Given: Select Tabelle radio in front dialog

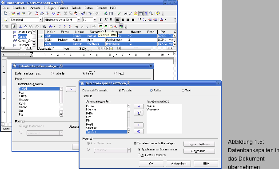Looking at the screenshot, I should pyautogui.click(x=120, y=90).
